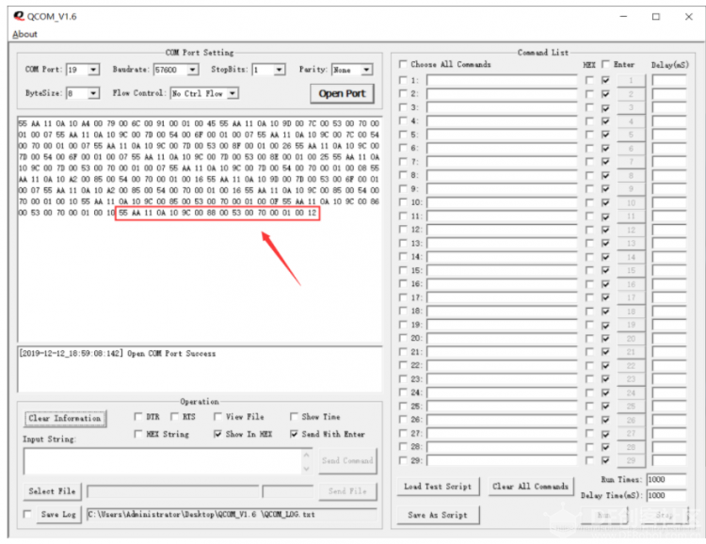Enable the RTS checkbox
Screen dimensions: 706x544
174,417
